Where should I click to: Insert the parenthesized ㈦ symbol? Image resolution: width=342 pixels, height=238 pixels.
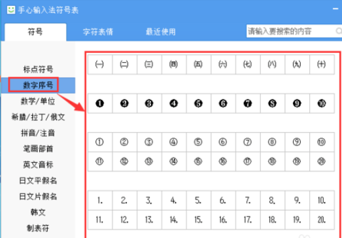coord(248,65)
